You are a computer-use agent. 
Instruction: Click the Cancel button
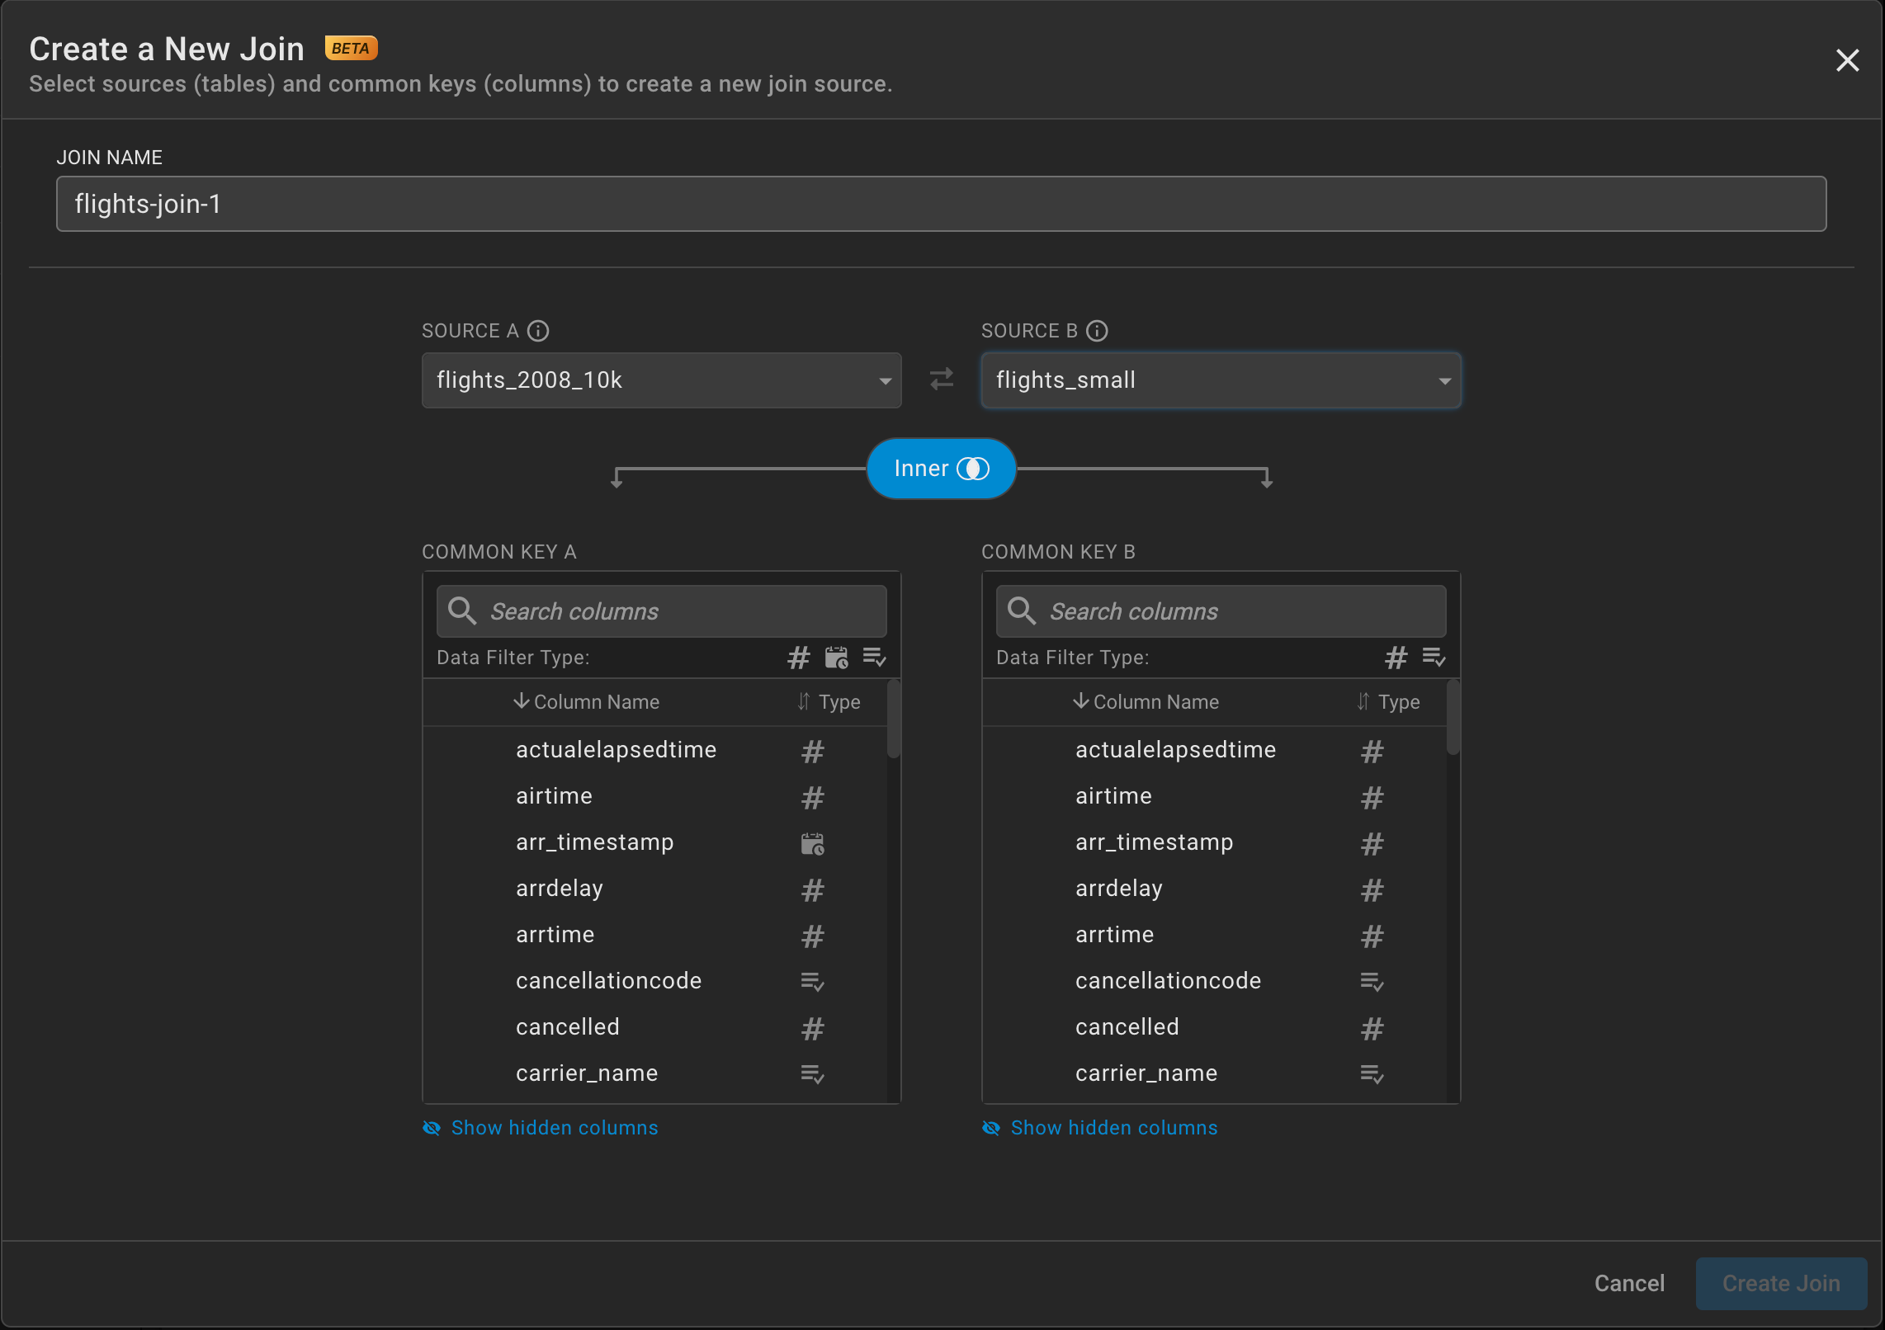[1629, 1284]
